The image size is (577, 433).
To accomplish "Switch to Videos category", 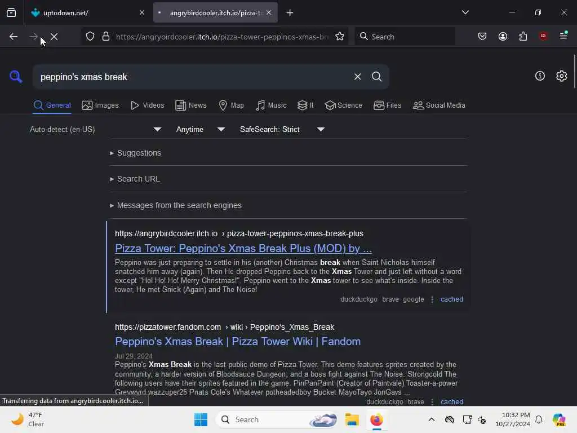I will point(147,105).
